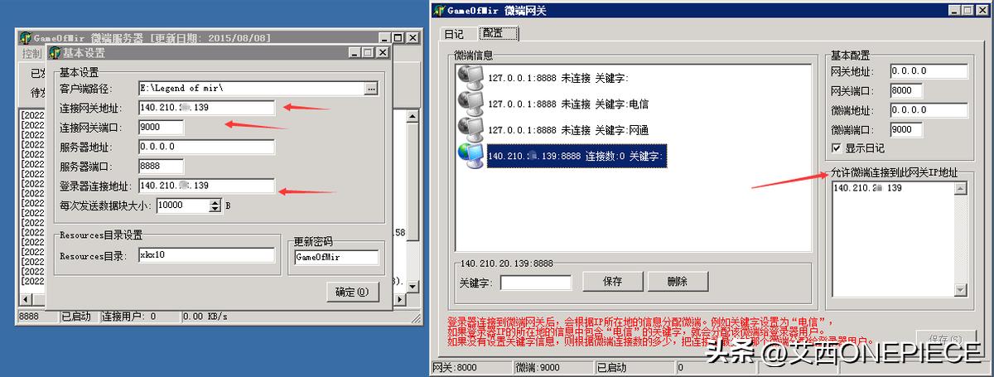
Task: Click the Resources目录 field showing xkx10
Action: 206,255
